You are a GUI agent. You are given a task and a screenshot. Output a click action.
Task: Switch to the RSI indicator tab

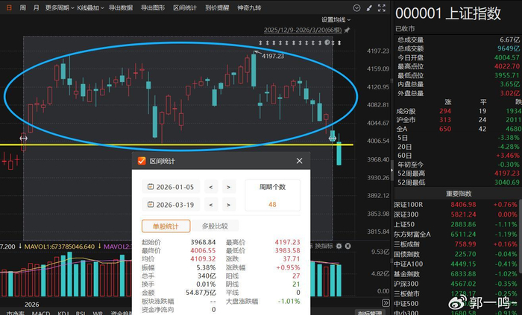click(81, 313)
